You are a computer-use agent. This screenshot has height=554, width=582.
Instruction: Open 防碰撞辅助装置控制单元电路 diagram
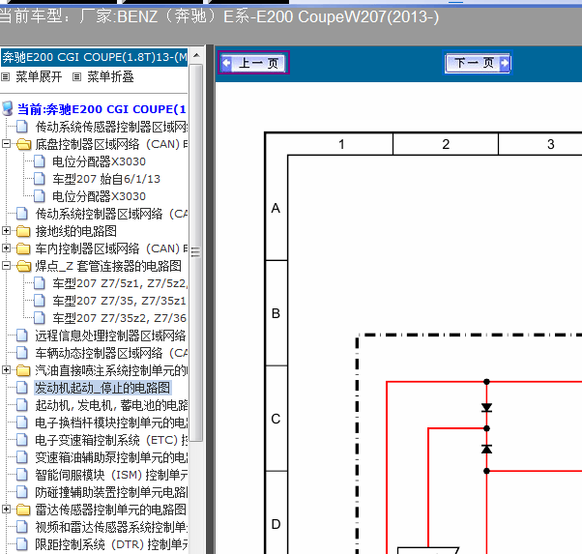click(x=111, y=492)
